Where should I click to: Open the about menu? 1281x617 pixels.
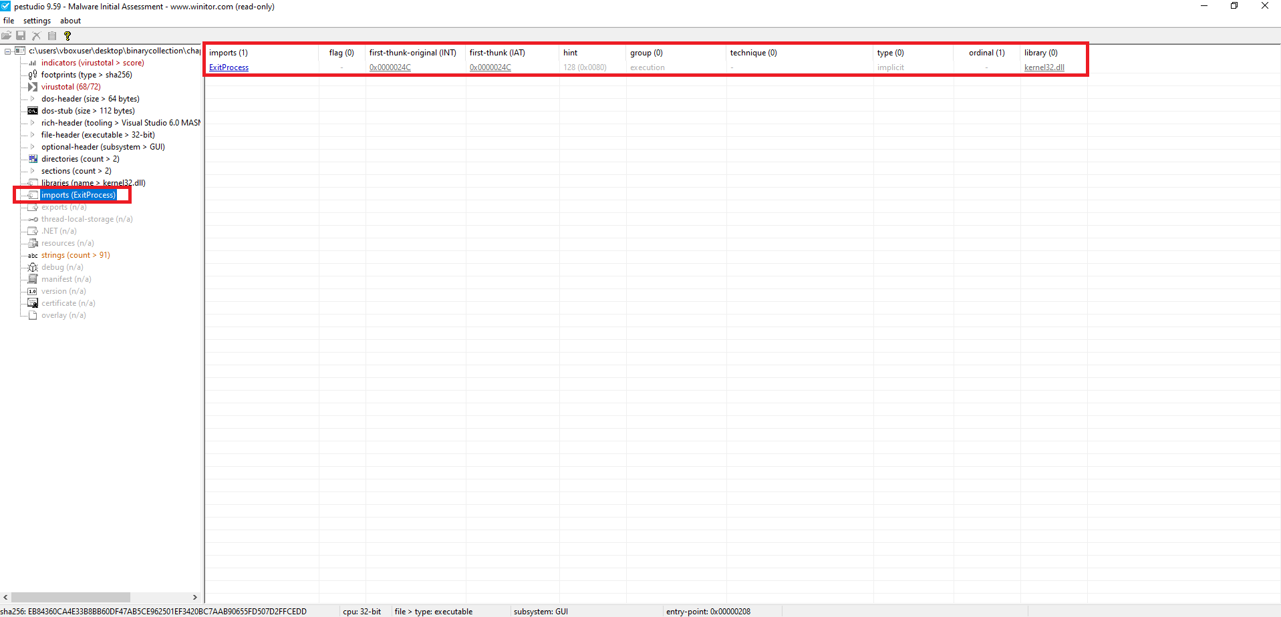70,21
